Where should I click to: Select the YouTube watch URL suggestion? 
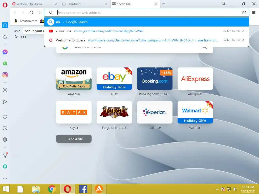pos(147,31)
